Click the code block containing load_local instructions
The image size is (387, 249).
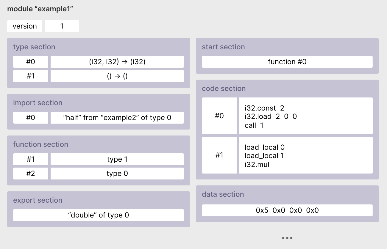(x=306, y=155)
